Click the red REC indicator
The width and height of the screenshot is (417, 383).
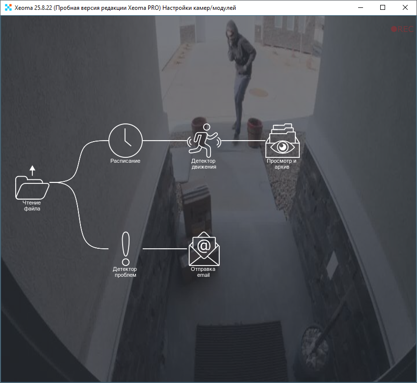(402, 29)
